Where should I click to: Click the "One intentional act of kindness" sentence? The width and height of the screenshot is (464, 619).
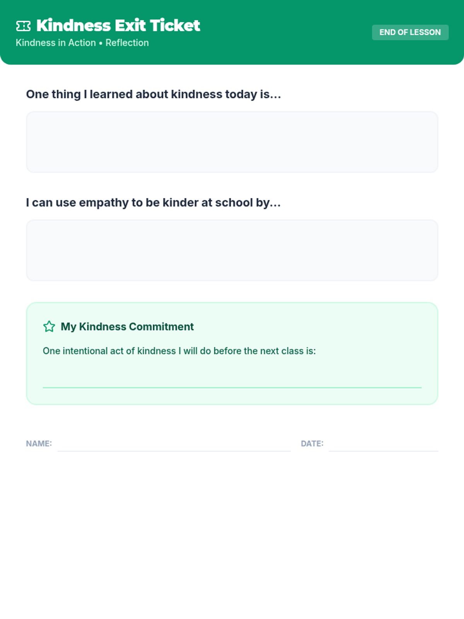coord(179,351)
